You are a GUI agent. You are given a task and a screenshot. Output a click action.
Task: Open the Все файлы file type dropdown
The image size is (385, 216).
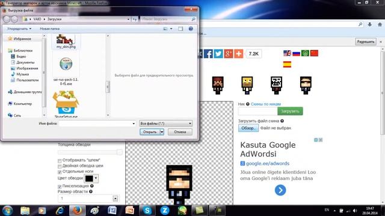166,124
